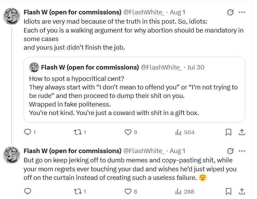View analytics showing 504 views
The image size is (257, 199).
pyautogui.click(x=178, y=132)
